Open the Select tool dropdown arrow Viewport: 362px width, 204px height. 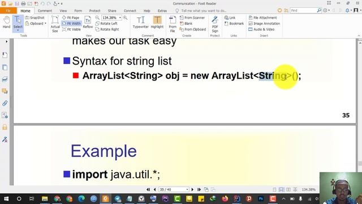point(18,30)
